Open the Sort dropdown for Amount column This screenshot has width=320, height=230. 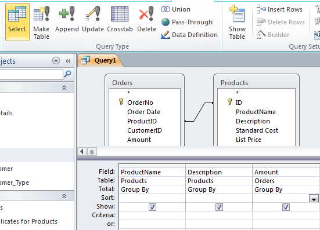[314, 198]
